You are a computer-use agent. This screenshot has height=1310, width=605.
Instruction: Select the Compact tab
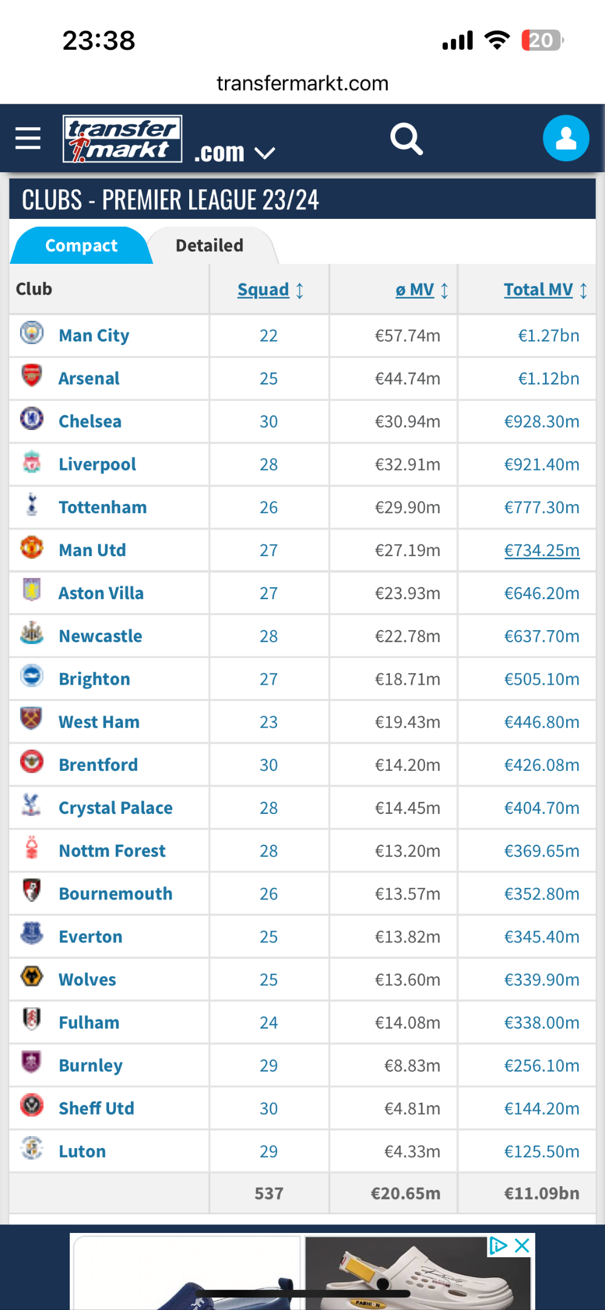pyautogui.click(x=81, y=246)
